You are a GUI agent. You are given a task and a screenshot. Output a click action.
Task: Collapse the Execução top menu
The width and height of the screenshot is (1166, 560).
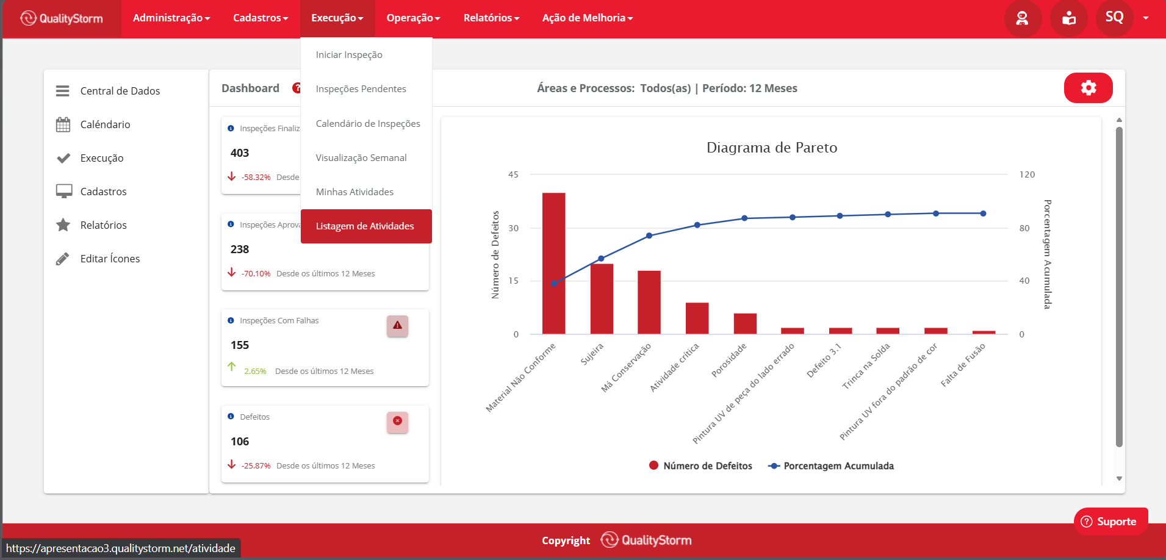[x=337, y=18]
